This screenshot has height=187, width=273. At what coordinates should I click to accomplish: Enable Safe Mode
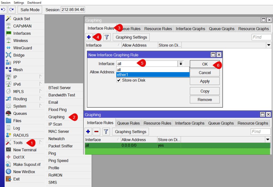click(x=30, y=10)
